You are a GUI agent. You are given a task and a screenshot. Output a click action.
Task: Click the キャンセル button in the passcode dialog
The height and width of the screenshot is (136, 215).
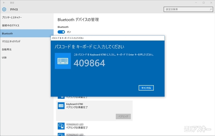[x=146, y=88]
